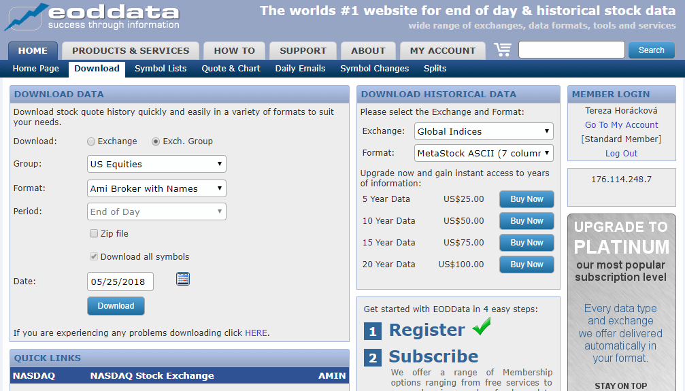685x391 pixels.
Task: Open the shopping cart icon
Action: pyautogui.click(x=503, y=50)
